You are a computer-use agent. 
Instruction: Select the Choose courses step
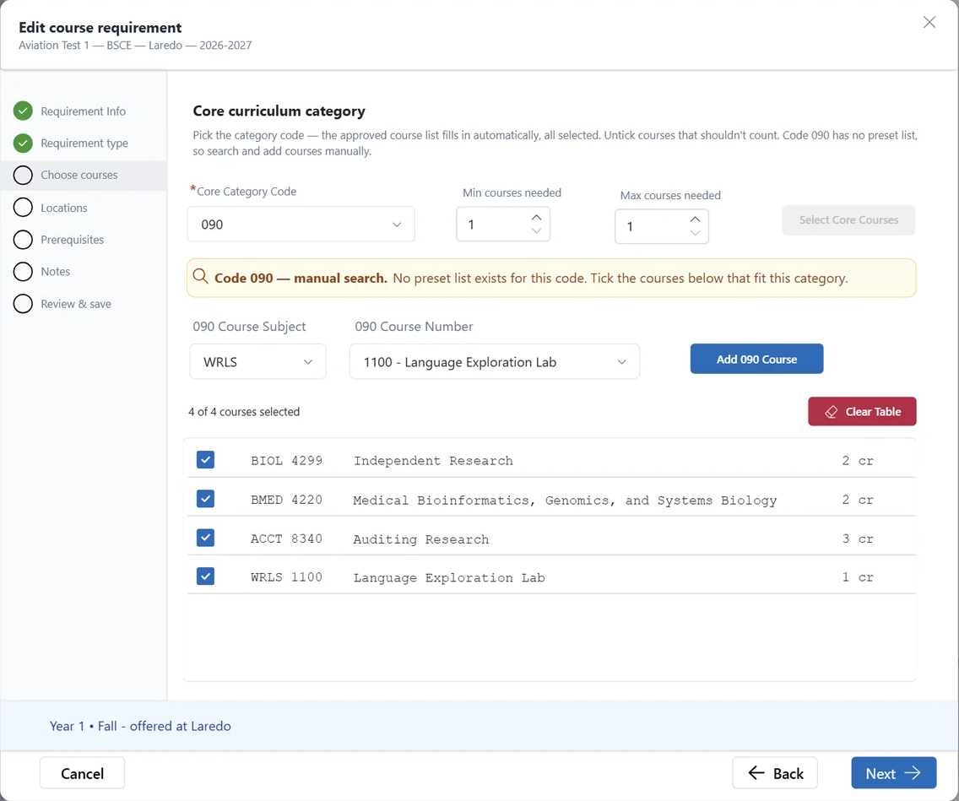click(x=79, y=175)
